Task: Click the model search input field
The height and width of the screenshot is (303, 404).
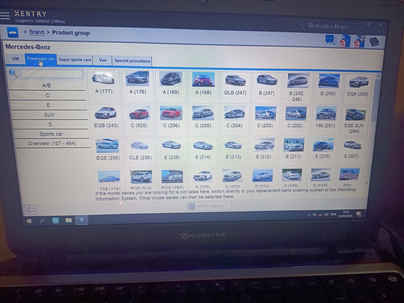Action: [51, 74]
